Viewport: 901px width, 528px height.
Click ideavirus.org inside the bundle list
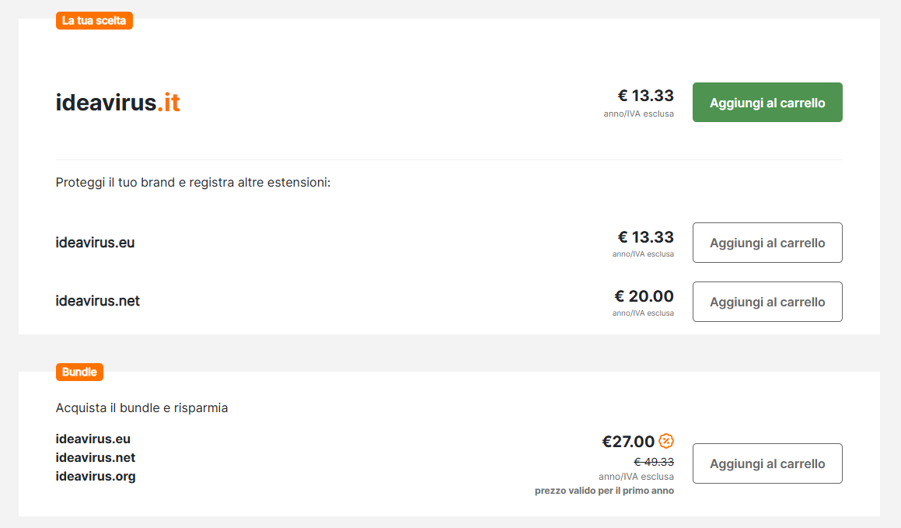pyautogui.click(x=96, y=476)
